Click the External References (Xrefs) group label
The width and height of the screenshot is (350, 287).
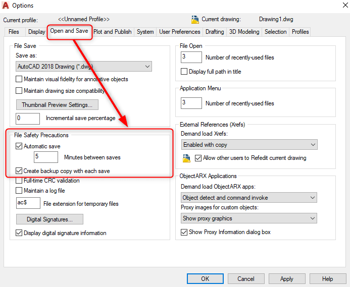pyautogui.click(x=213, y=125)
